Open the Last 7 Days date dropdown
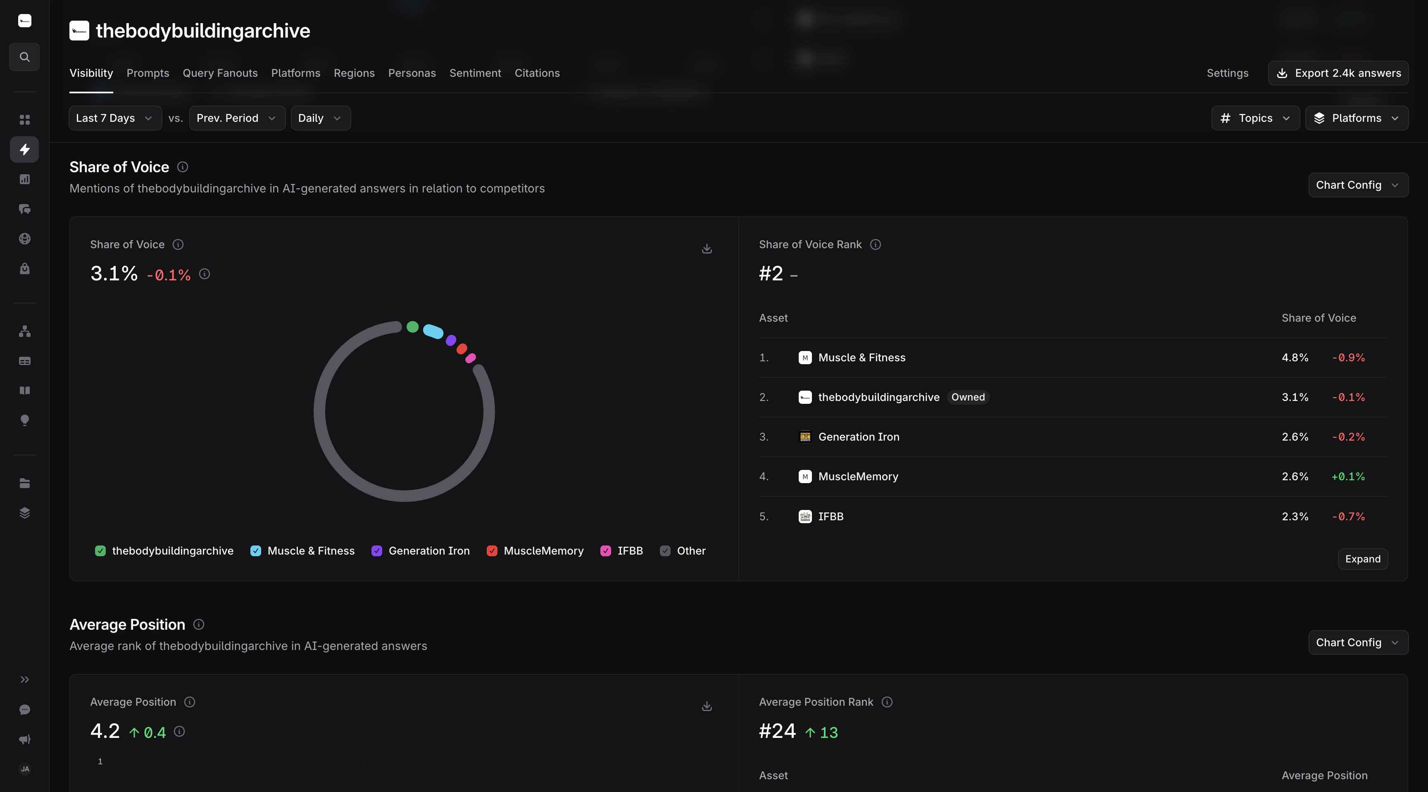Viewport: 1428px width, 792px height. tap(115, 118)
